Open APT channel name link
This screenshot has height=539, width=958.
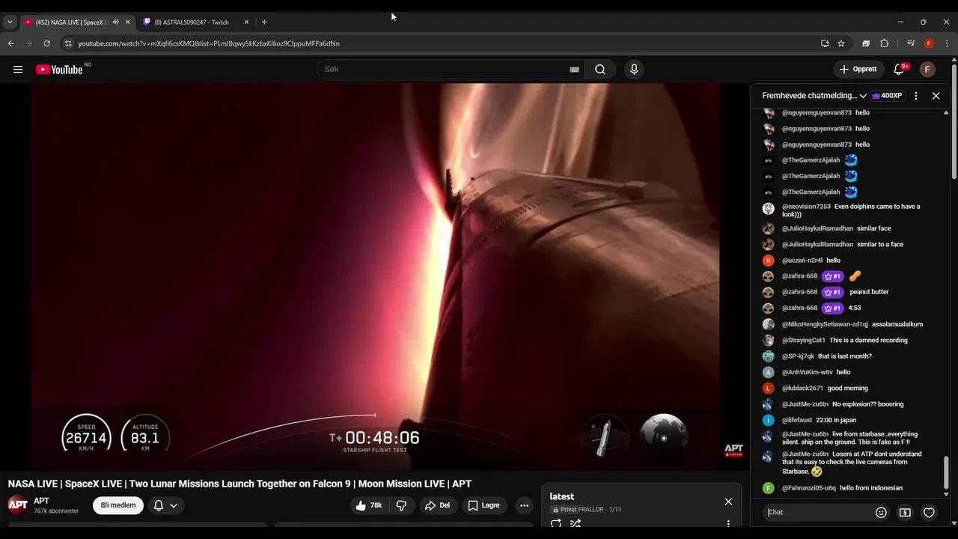tap(41, 501)
